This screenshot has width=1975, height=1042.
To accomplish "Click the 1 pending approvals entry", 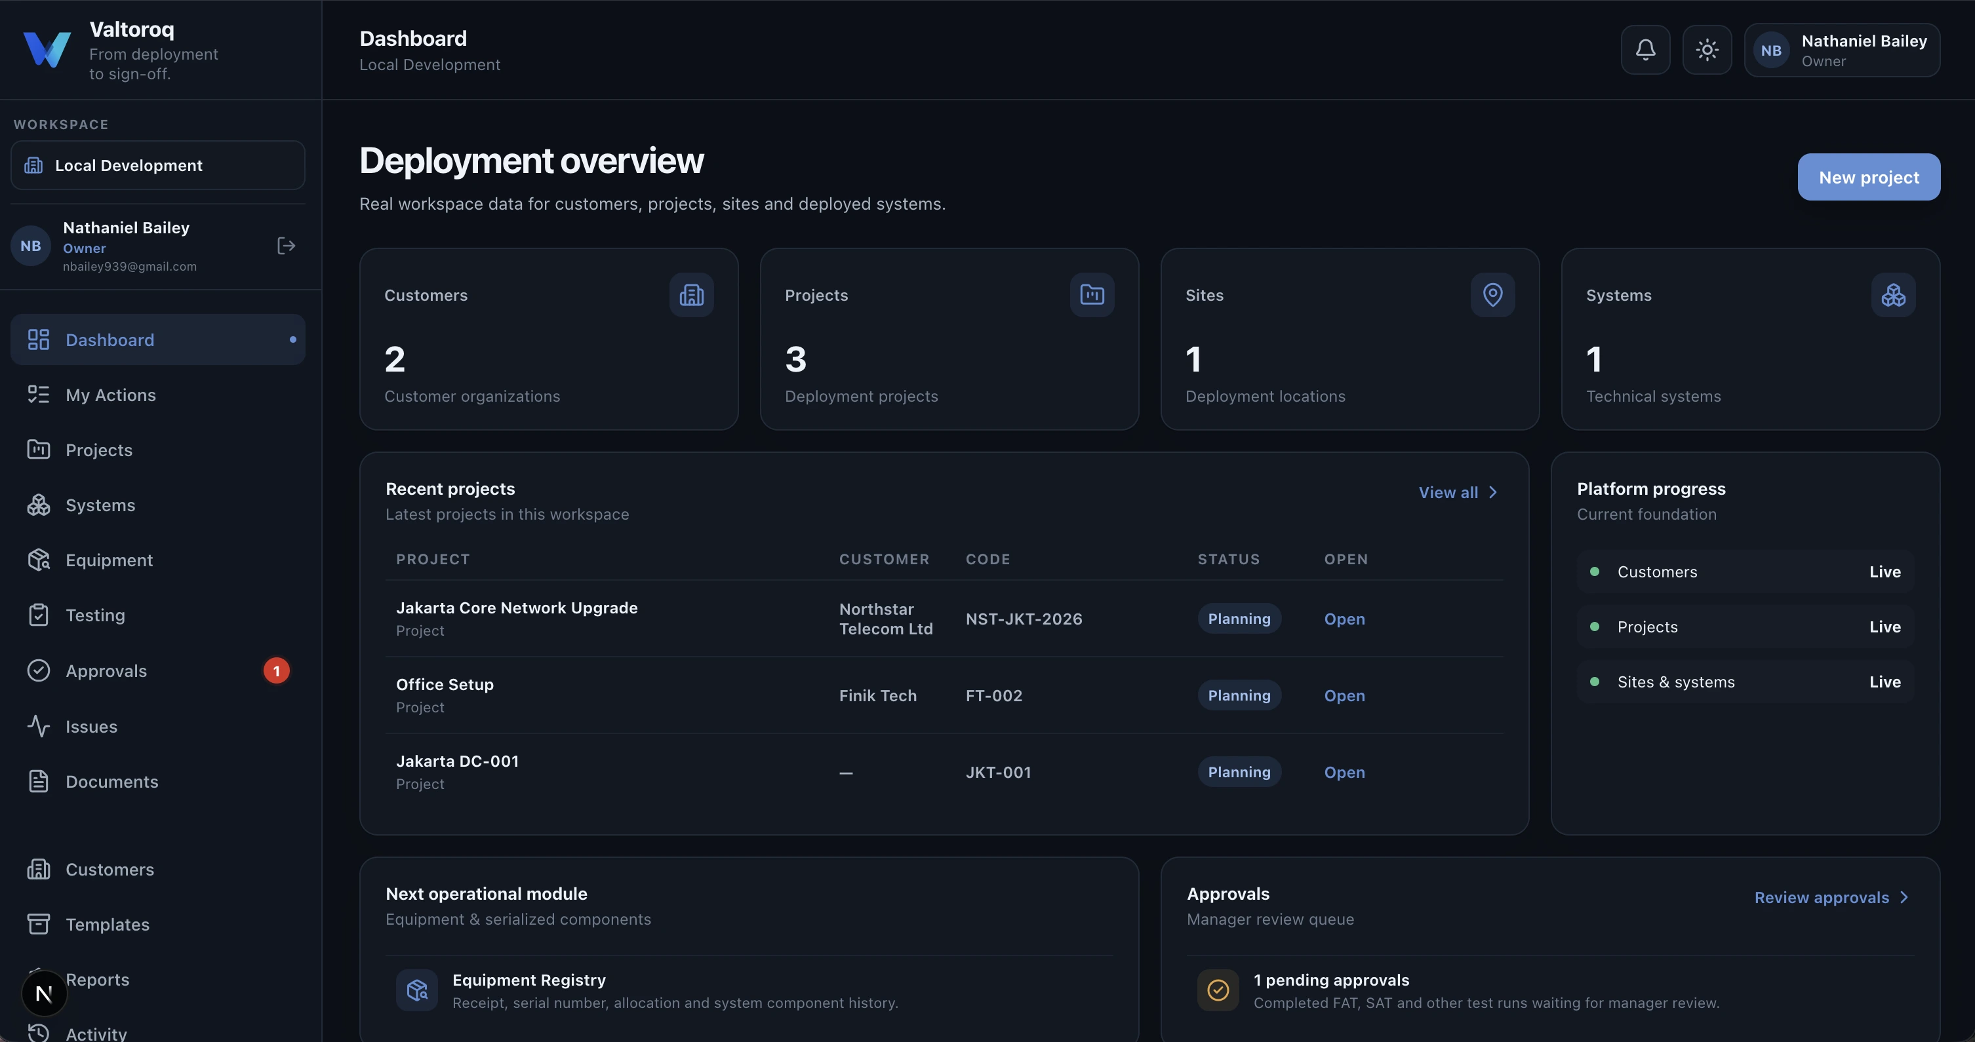I will tap(1549, 991).
